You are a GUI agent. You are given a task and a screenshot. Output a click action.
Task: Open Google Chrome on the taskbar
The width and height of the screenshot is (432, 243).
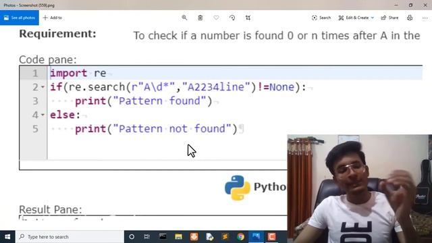[240, 237]
